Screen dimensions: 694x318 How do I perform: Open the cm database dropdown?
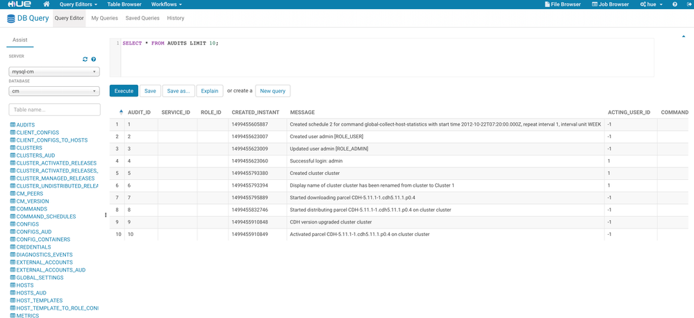click(54, 91)
